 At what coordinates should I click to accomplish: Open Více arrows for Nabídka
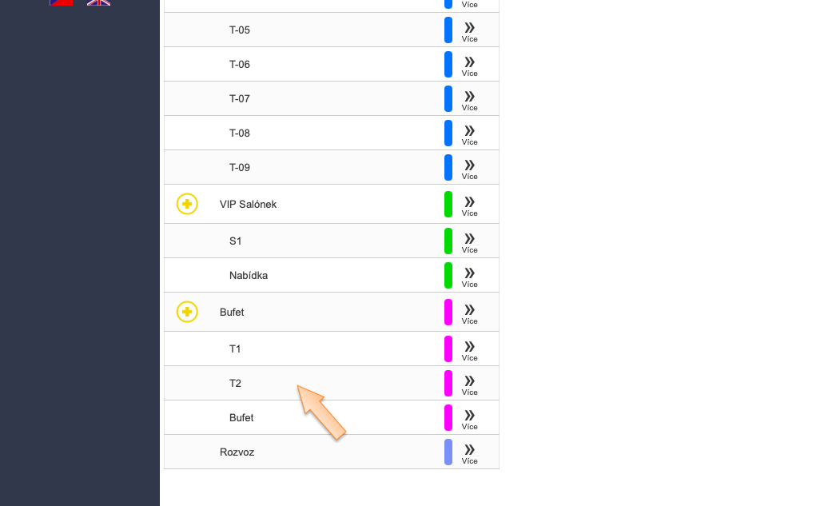469,277
